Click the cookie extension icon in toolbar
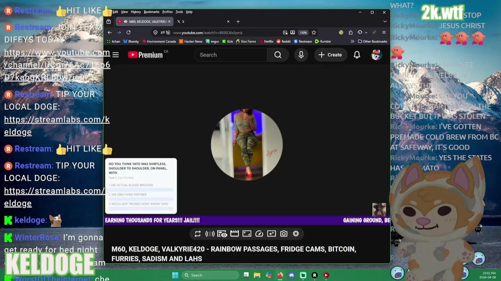 coord(341,33)
